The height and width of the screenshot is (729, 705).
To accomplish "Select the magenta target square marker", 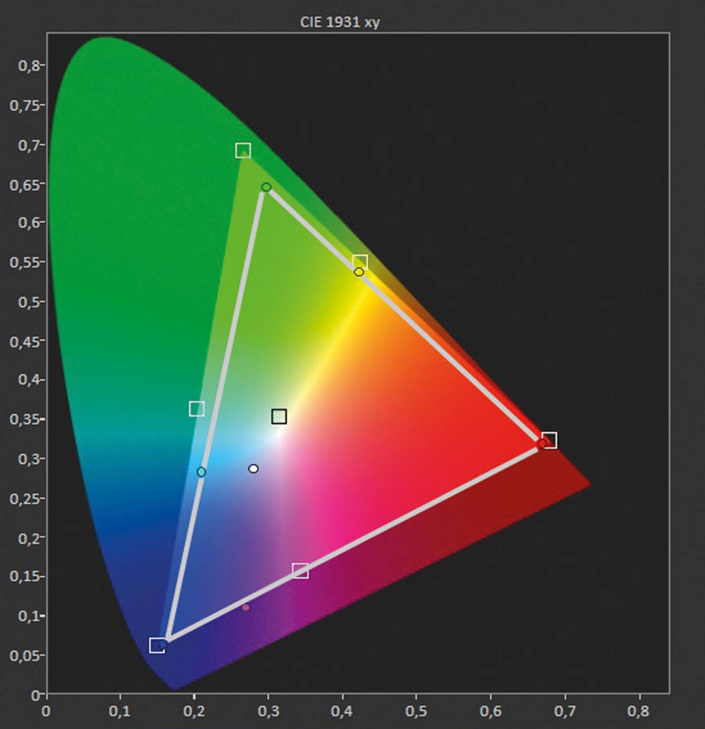I will tap(300, 571).
